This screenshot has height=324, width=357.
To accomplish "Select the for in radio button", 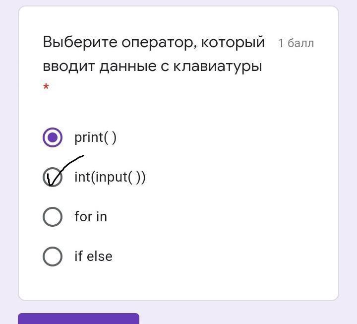I will coord(53,217).
